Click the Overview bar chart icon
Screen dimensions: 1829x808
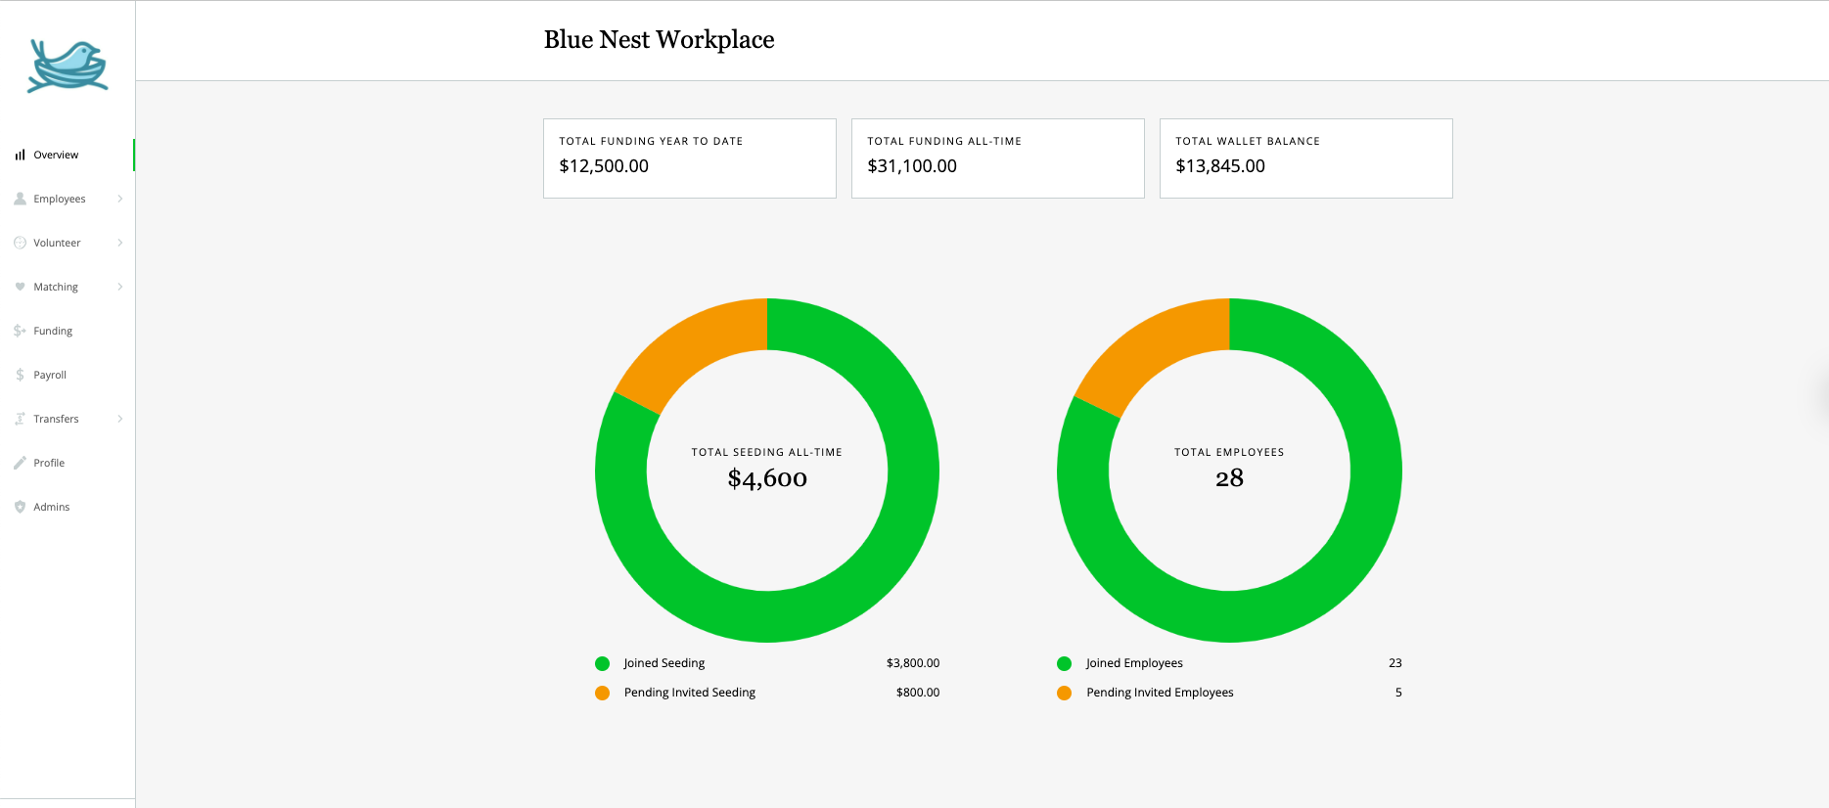coord(20,155)
